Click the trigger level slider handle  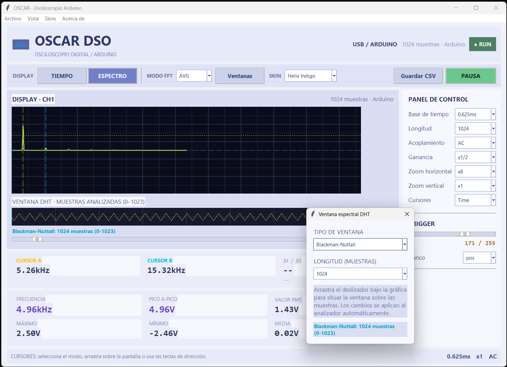(x=465, y=234)
